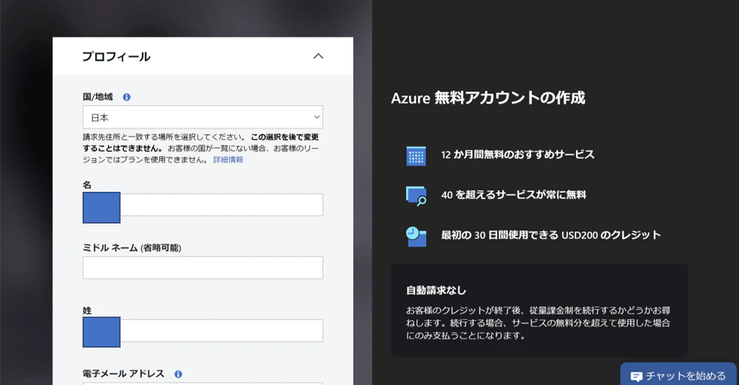Click info icon beside 電子メール アドレス
This screenshot has width=739, height=385.
(178, 374)
